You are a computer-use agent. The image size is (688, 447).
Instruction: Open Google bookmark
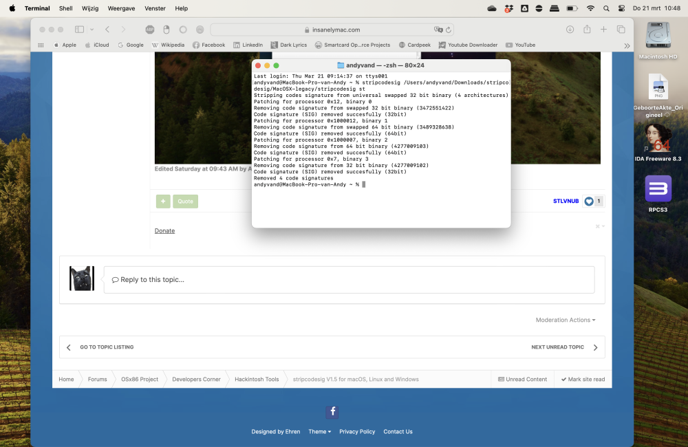[131, 45]
